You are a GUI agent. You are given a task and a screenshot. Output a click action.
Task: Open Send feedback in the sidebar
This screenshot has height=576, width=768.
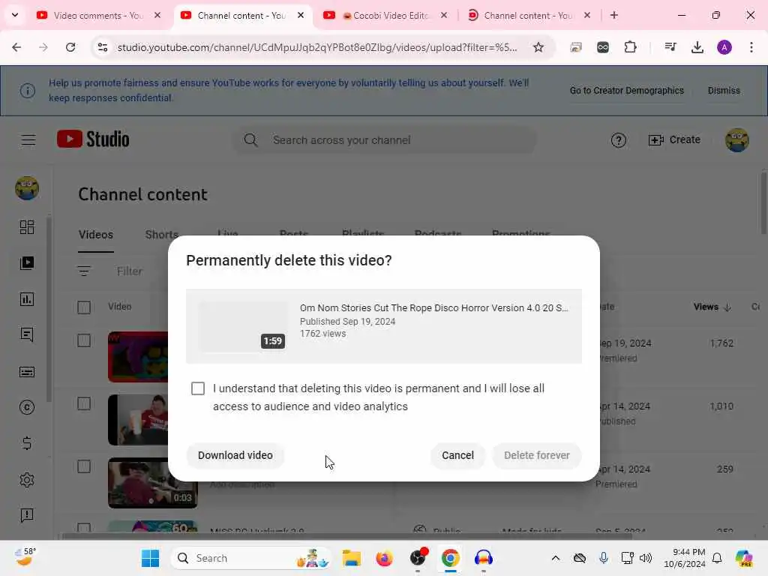(x=27, y=515)
